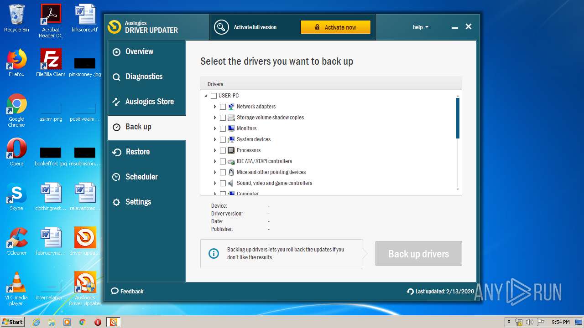
Task: Open the Scheduler tab
Action: [x=146, y=177]
